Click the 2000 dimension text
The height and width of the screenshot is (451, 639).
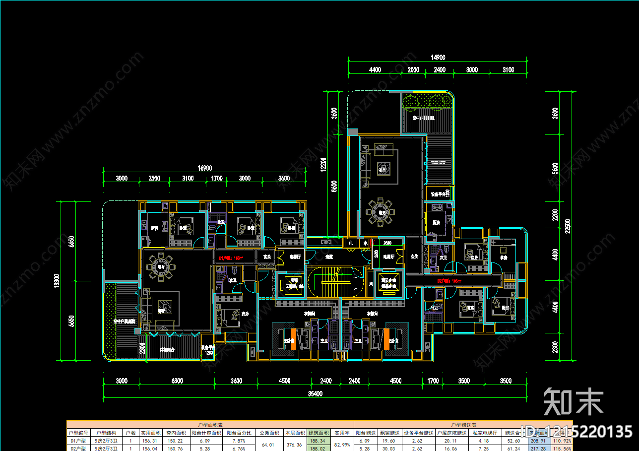(413, 70)
